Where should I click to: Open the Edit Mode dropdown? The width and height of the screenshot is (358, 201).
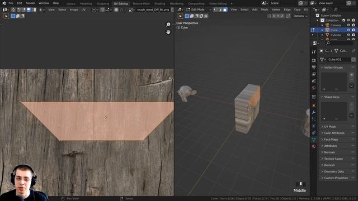[199, 9]
